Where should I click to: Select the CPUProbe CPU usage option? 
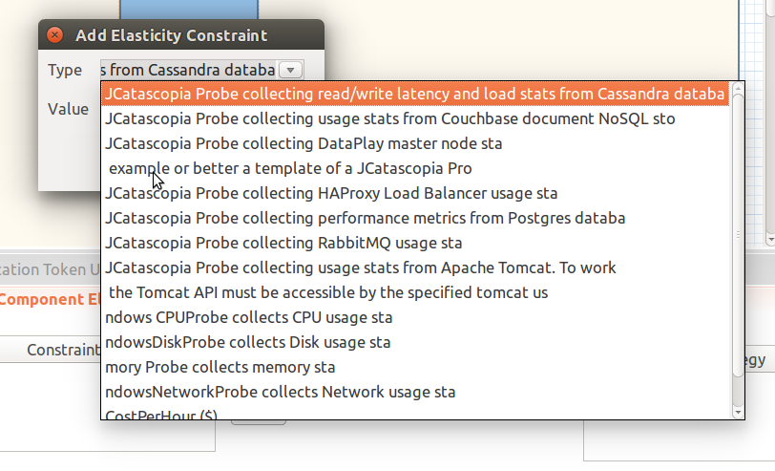[249, 318]
